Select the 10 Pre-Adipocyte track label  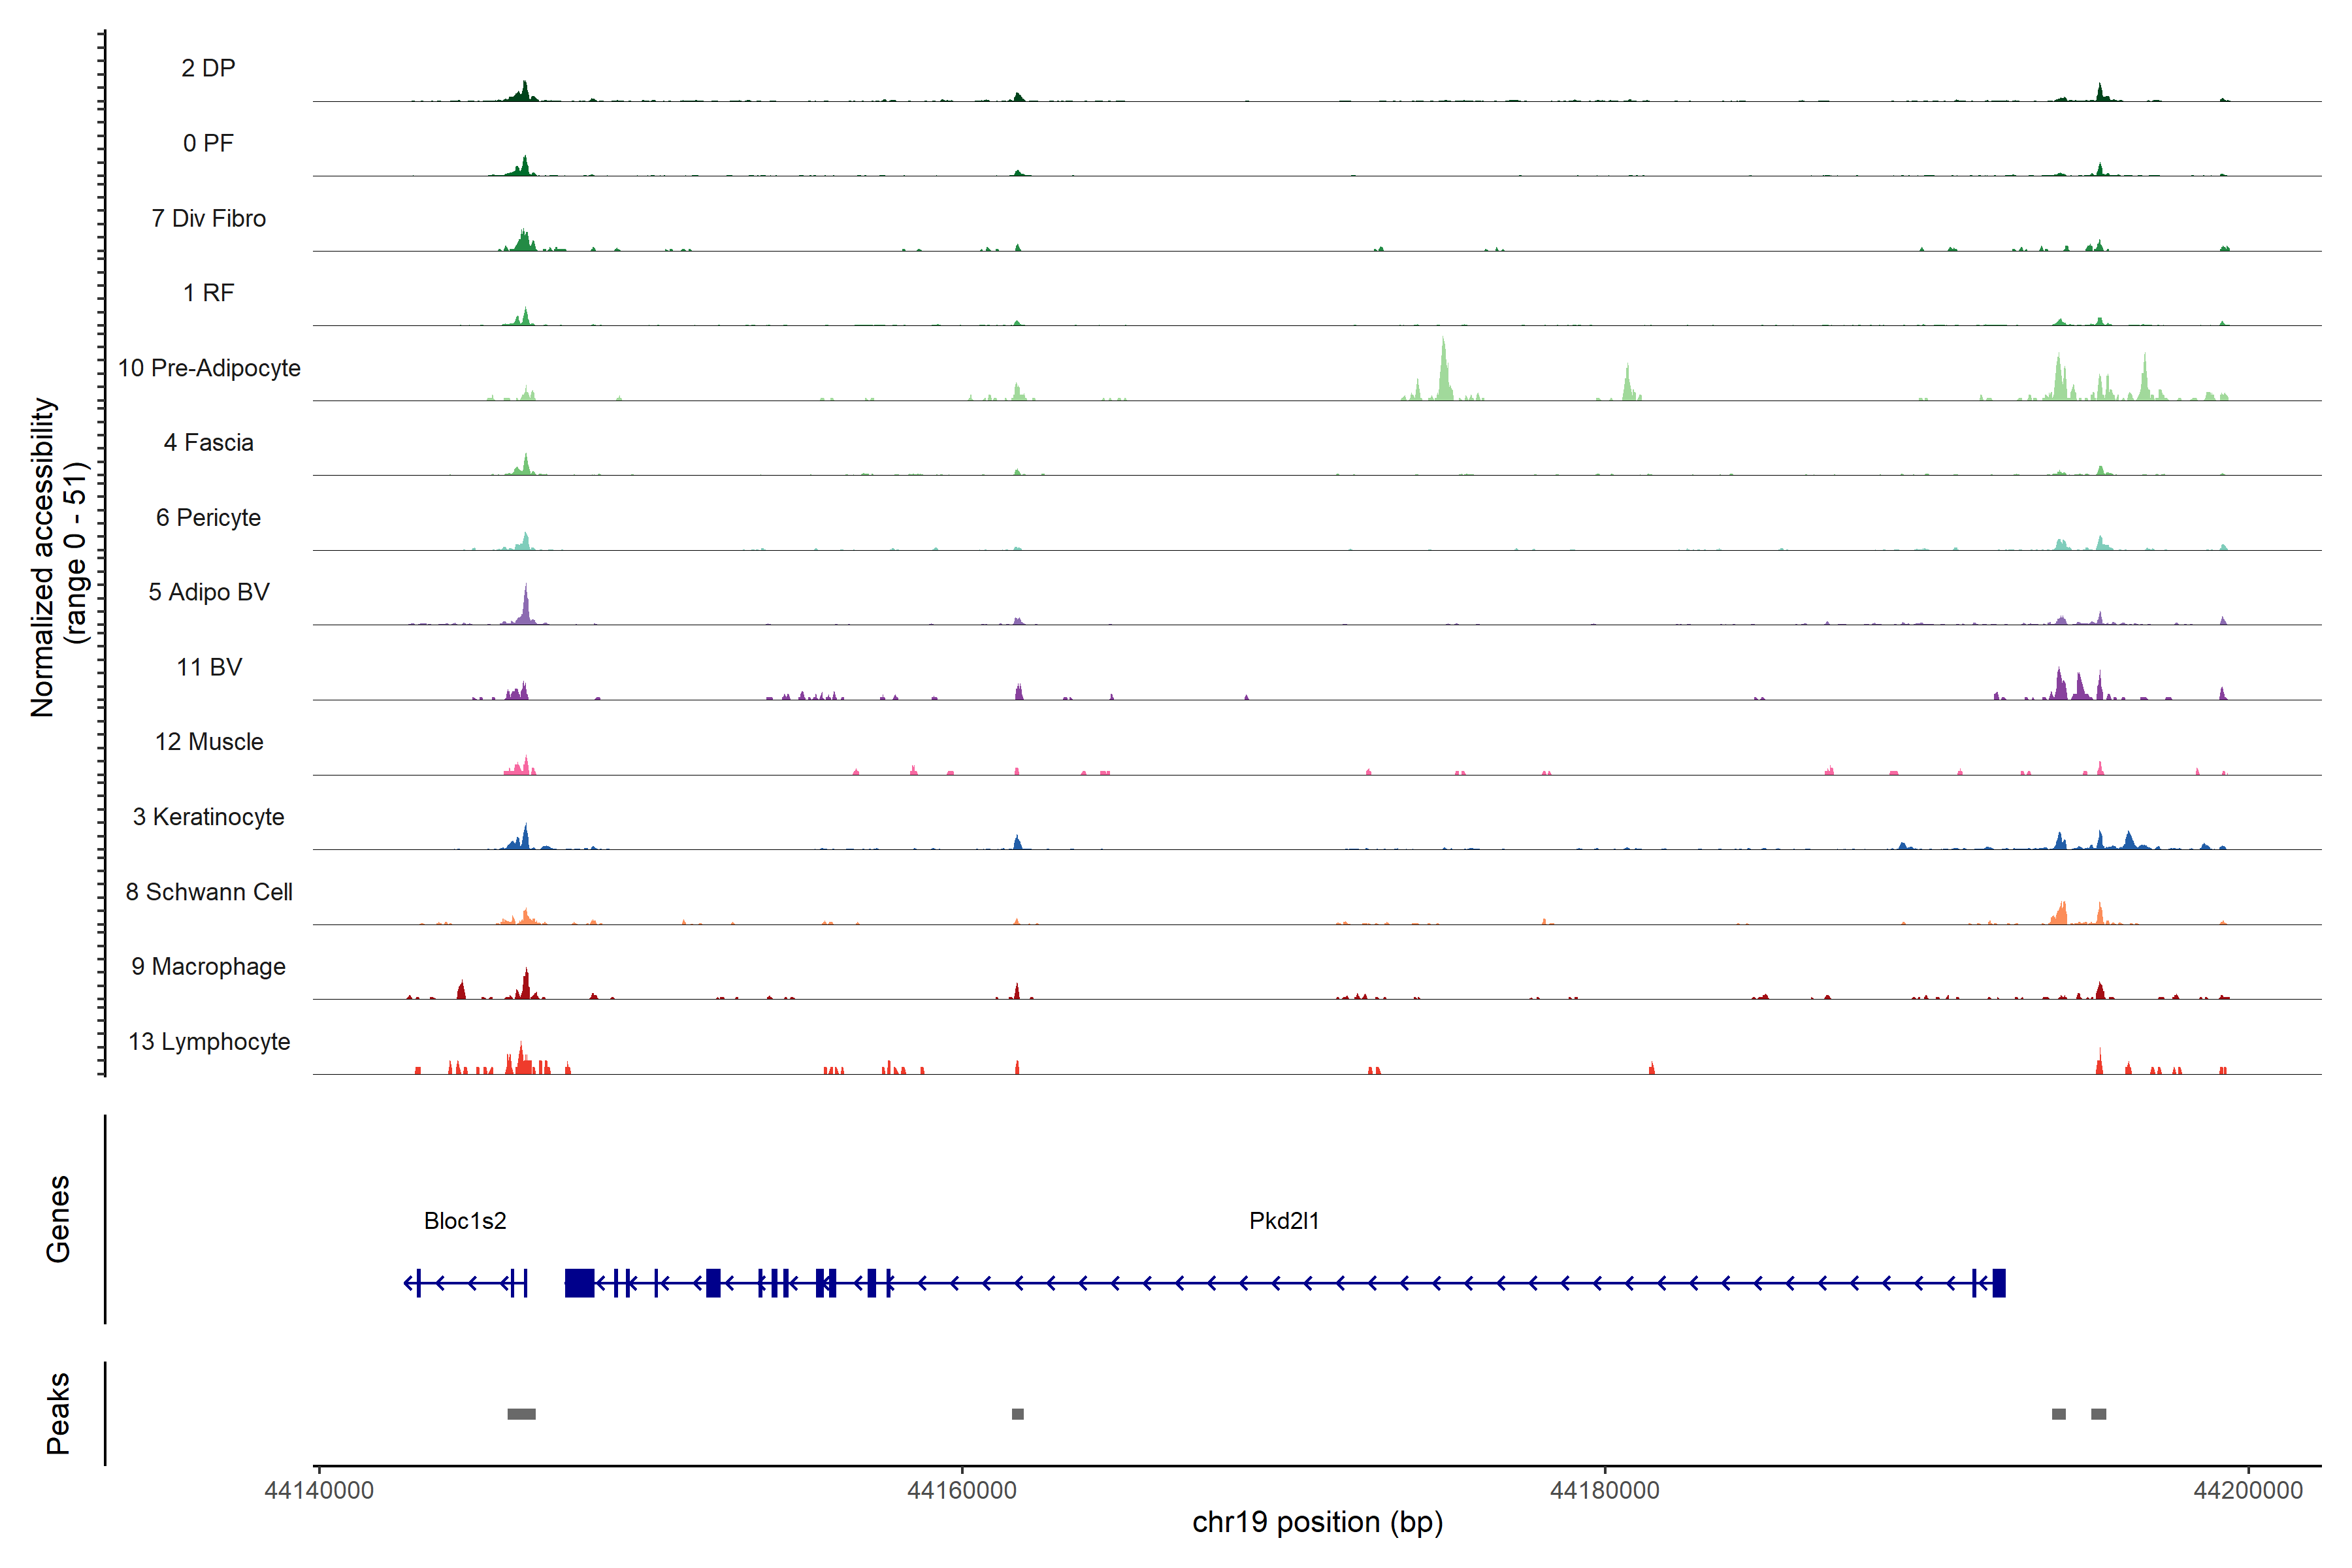pyautogui.click(x=209, y=368)
